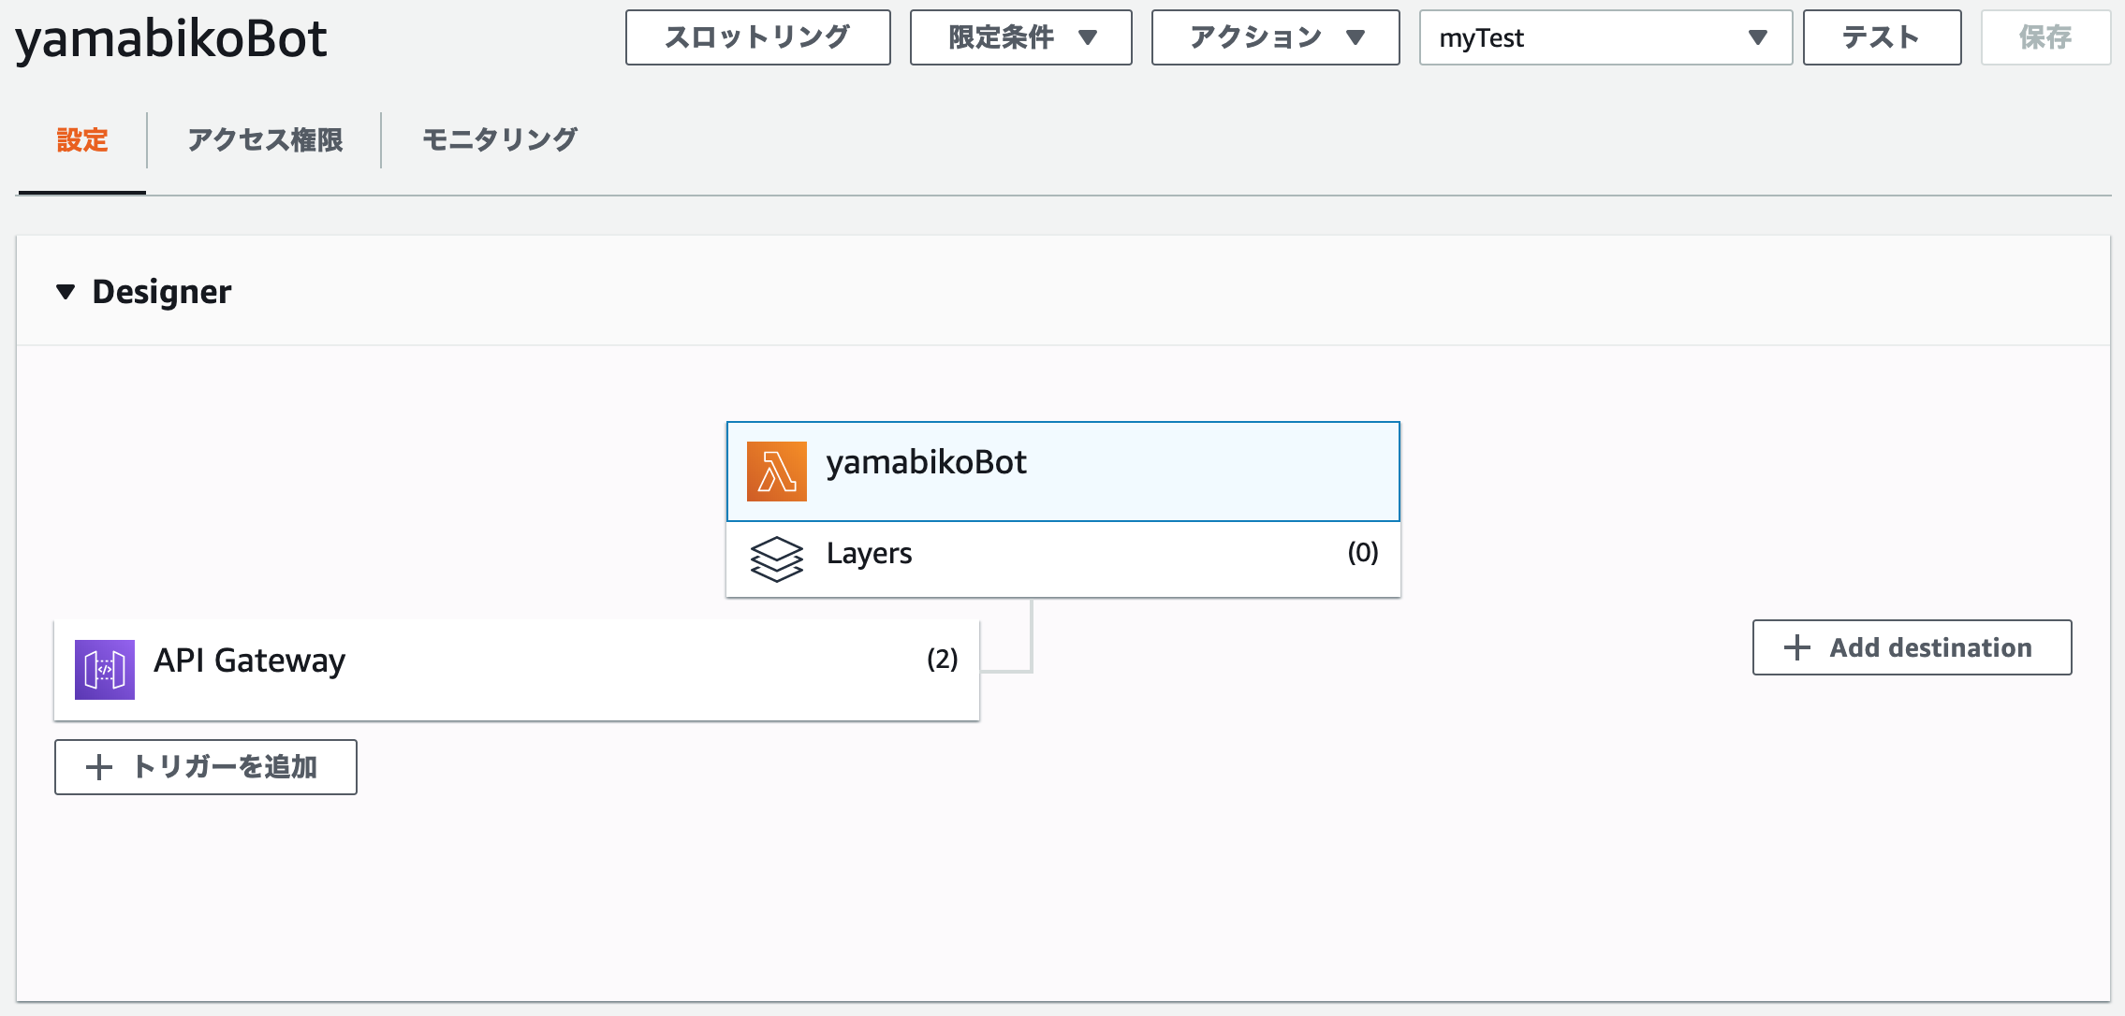The image size is (2125, 1016).
Task: Click the plus icon on Add destination
Action: pyautogui.click(x=1796, y=647)
